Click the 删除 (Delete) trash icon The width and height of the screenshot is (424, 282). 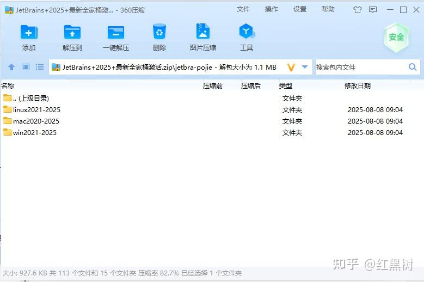pos(159,32)
